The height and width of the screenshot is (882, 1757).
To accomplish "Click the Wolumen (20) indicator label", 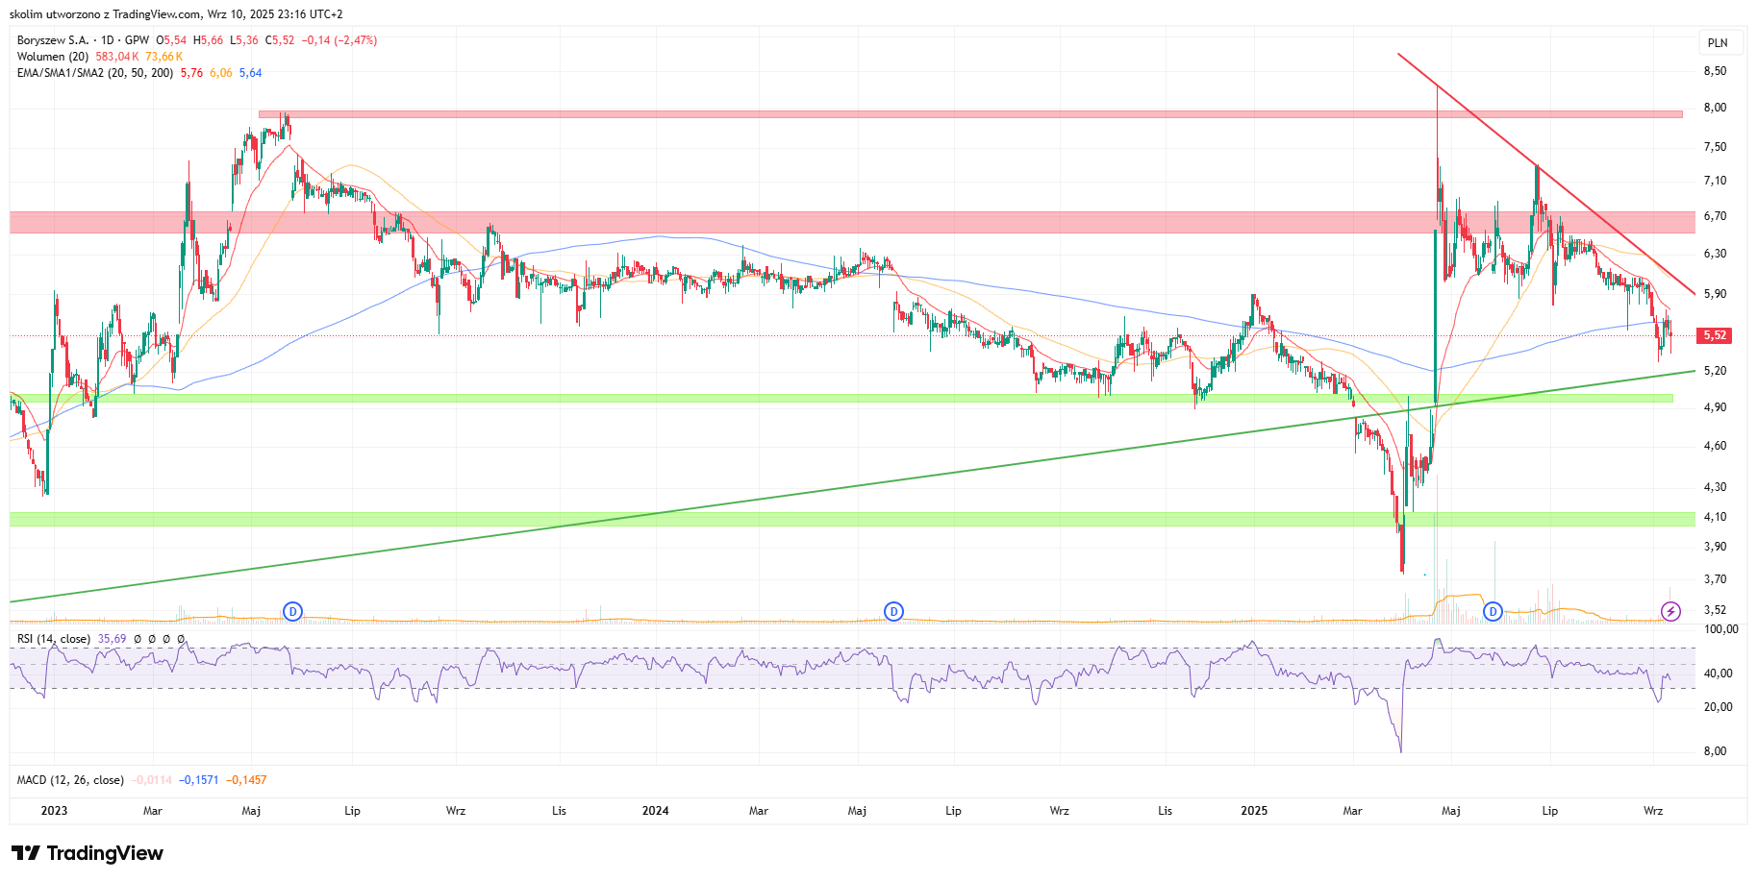I will [53, 57].
